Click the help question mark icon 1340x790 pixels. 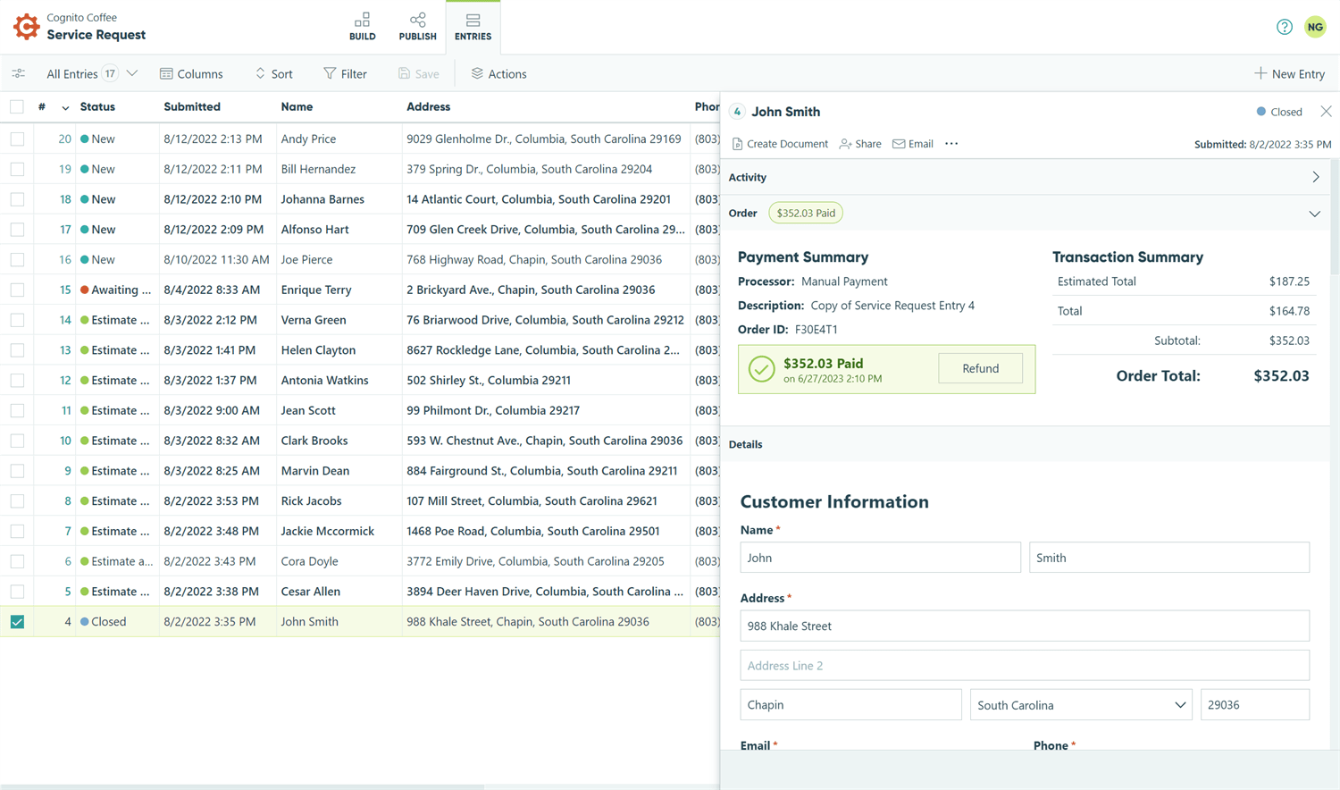(1284, 27)
